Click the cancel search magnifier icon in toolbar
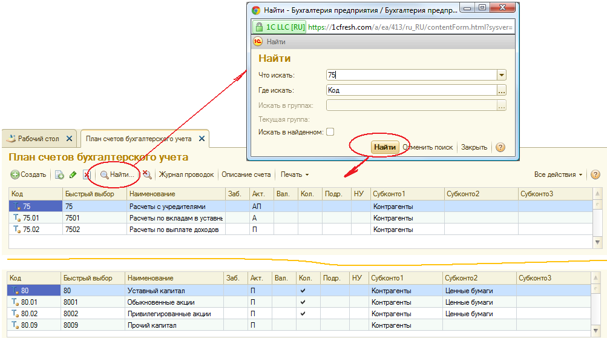Viewport: 607px width, 338px height. [x=146, y=174]
